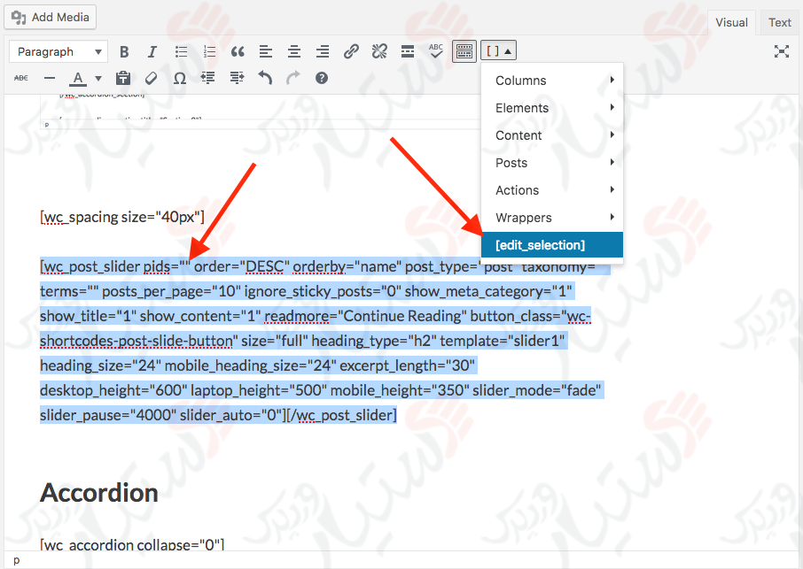The height and width of the screenshot is (569, 803).
Task: Enter distraction-free fullscreen mode
Action: pyautogui.click(x=782, y=51)
